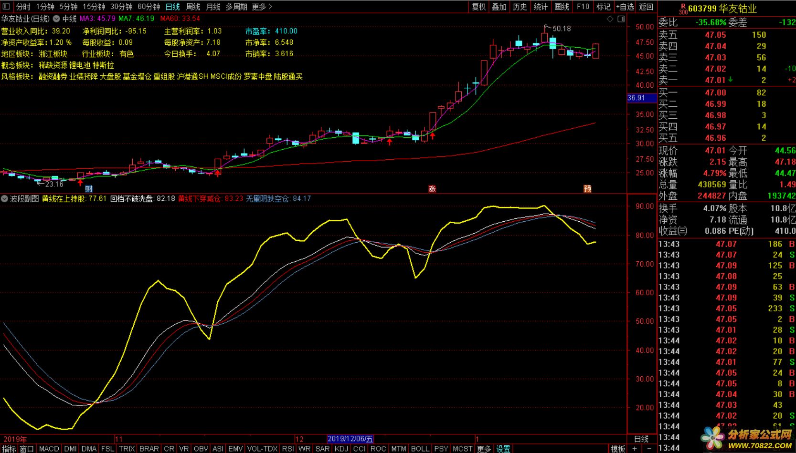Screen dimensions: 796x453
Task: Select the KDJ indicator
Action: pyautogui.click(x=341, y=449)
